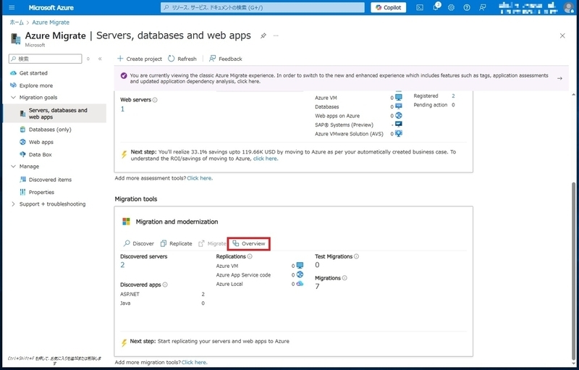The image size is (579, 370).
Task: Open Properties in sidebar
Action: click(x=41, y=193)
